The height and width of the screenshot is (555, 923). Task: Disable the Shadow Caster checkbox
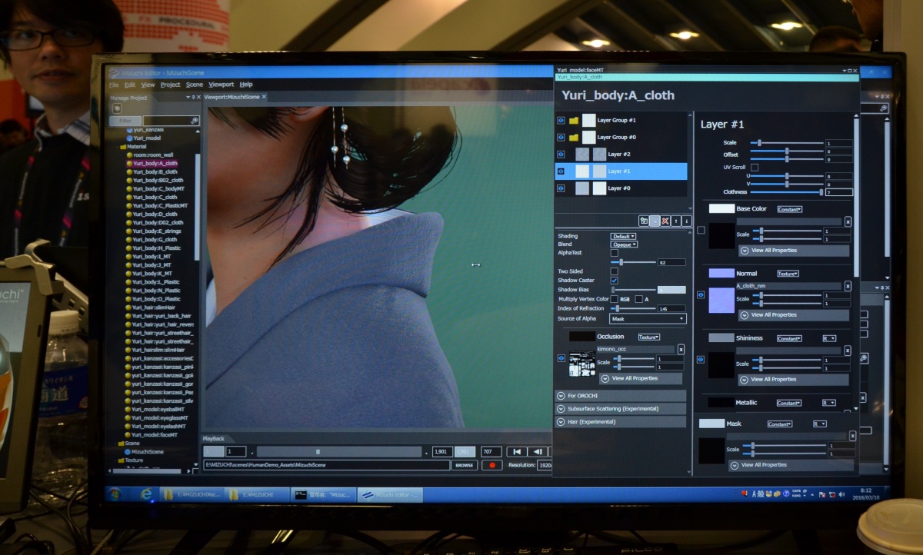coord(614,281)
